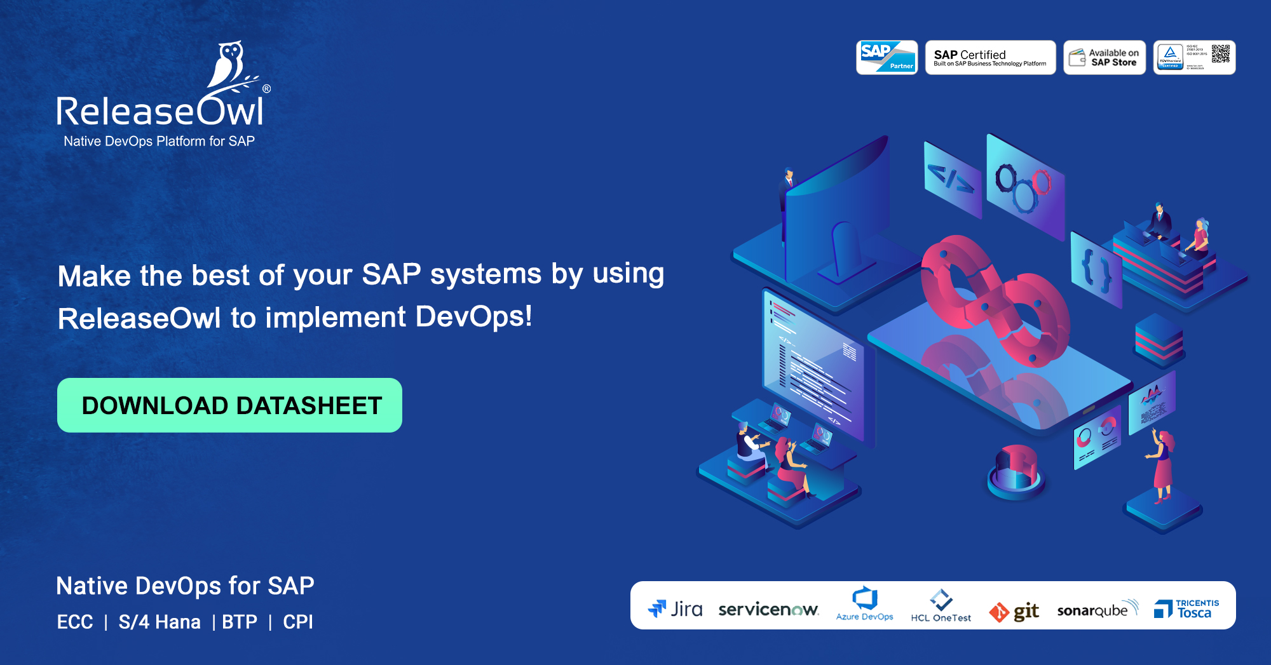This screenshot has height=665, width=1271.
Task: Click the line chart panel illustration
Action: 1152,403
